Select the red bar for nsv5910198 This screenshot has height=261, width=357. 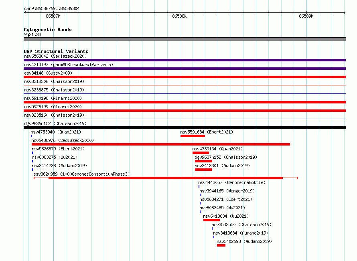(185, 102)
